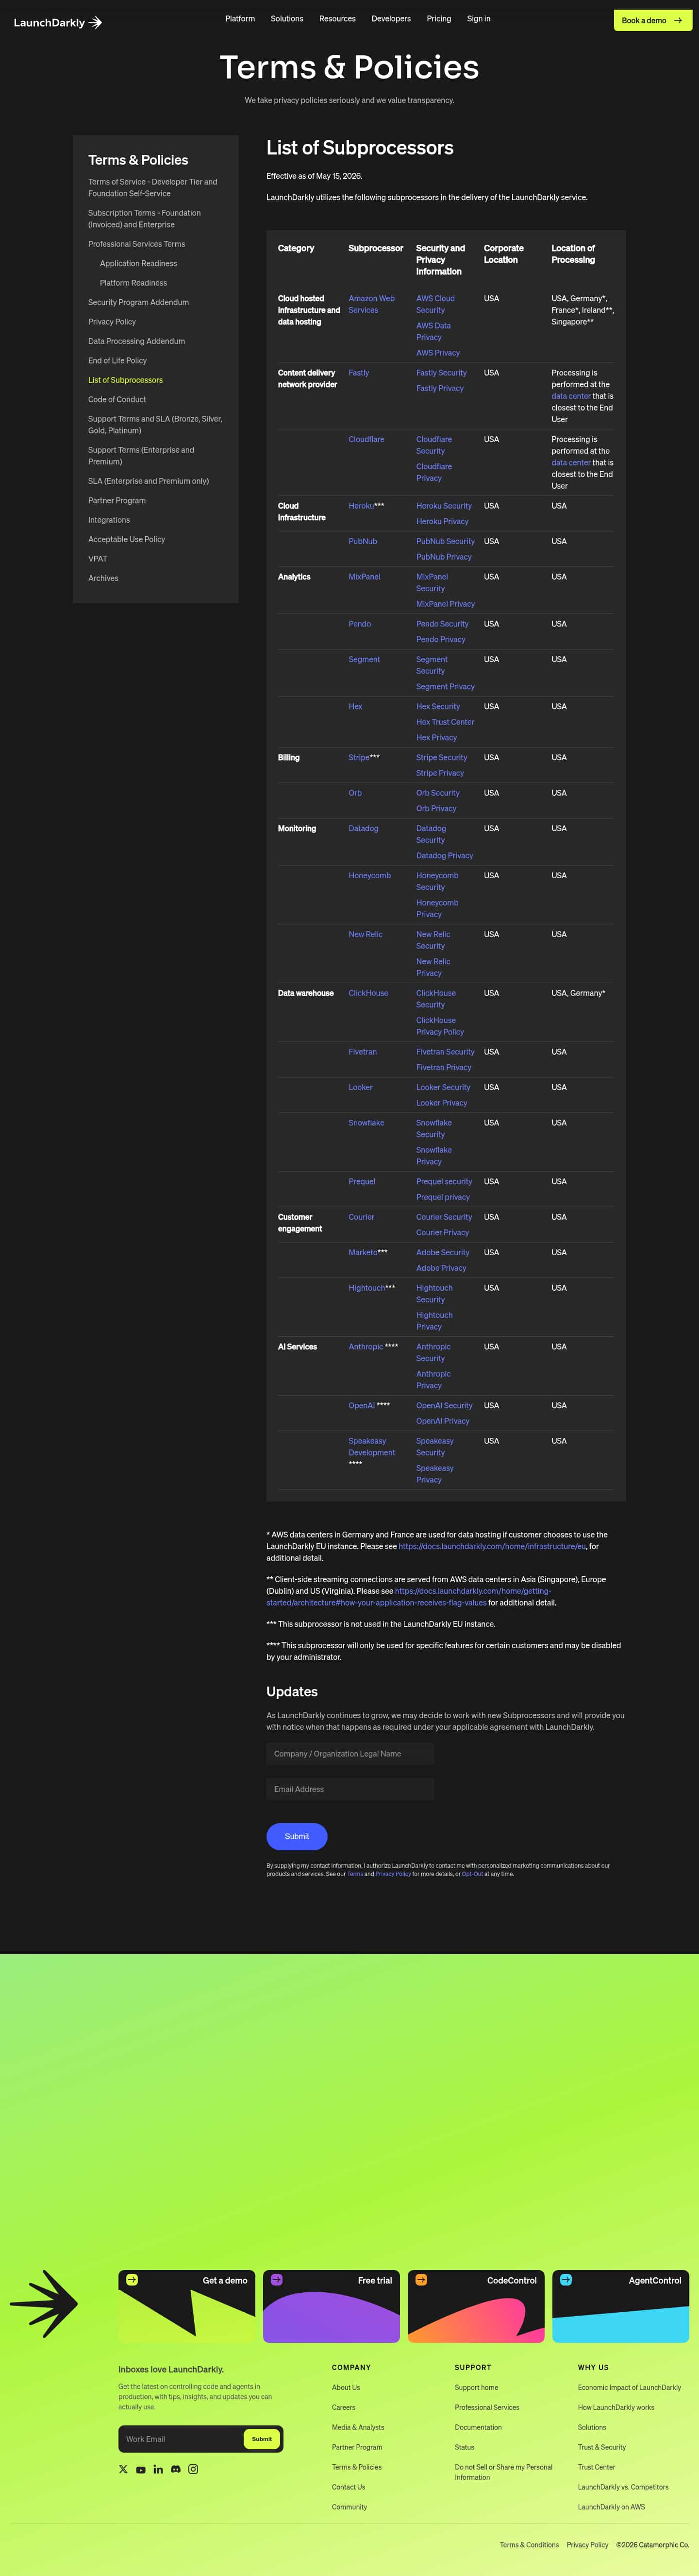
Task: Open Security Program Addendum in sidebar
Action: coord(138,302)
